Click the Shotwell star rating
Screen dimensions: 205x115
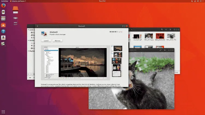coord(114,32)
